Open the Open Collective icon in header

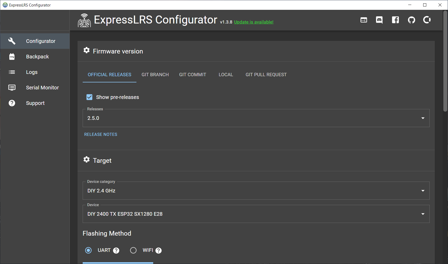click(x=427, y=20)
